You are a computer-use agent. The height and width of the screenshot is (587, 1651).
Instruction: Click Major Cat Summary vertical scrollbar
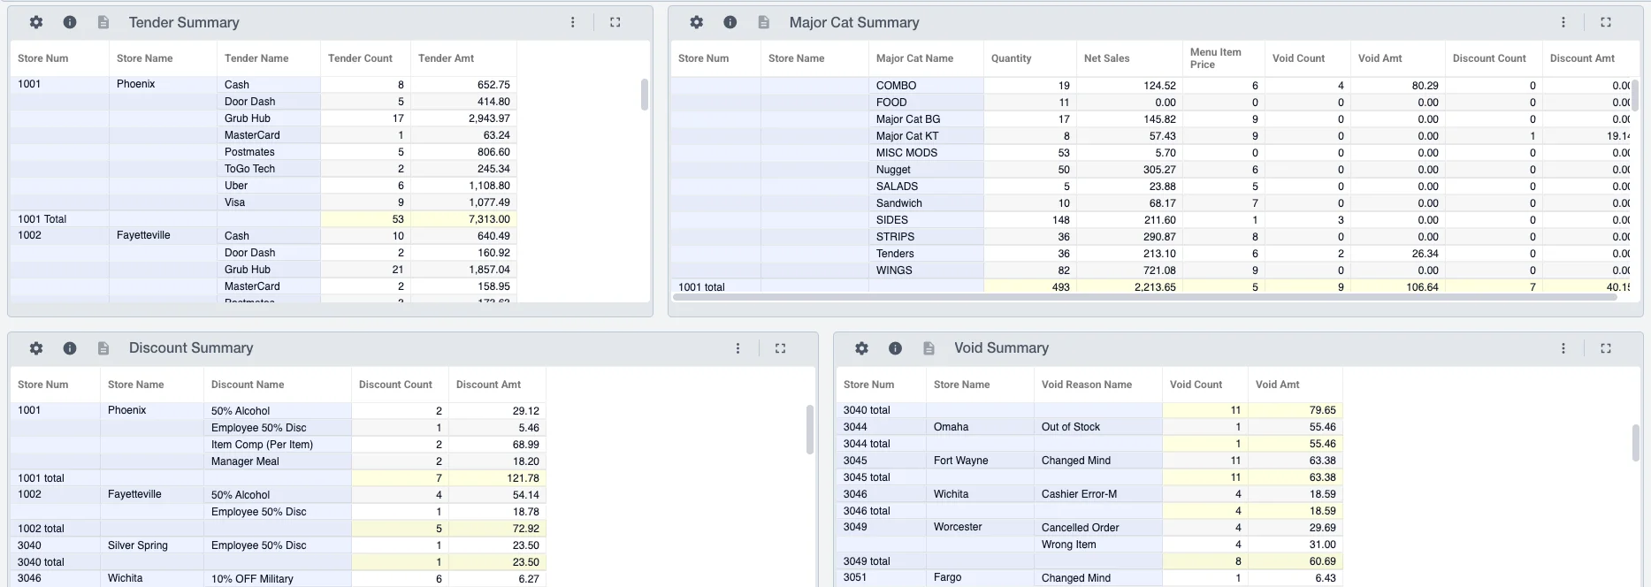pos(1636,95)
